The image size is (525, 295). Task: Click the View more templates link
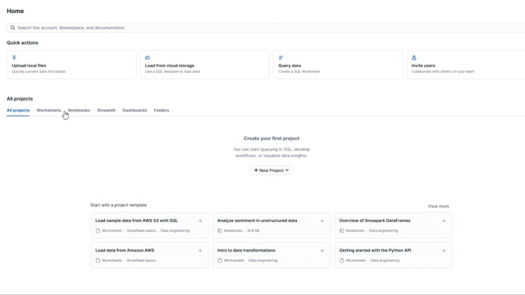(x=438, y=206)
